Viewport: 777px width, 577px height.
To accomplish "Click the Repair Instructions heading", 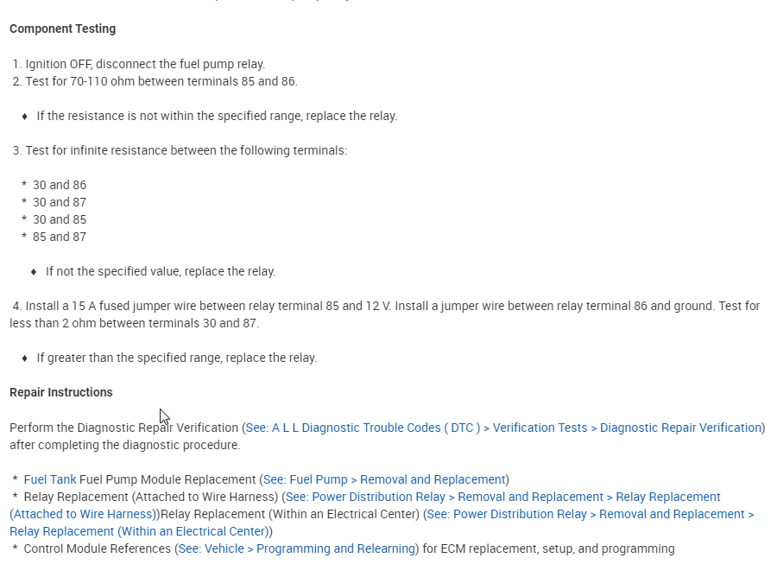I will coord(61,392).
